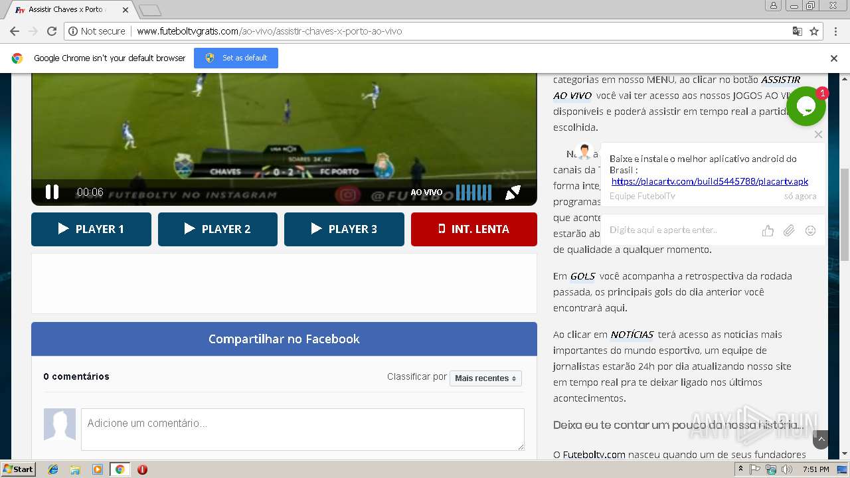
Task: Click the network status tray icon
Action: (771, 469)
